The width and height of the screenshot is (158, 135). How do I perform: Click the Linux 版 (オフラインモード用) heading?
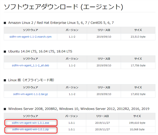[x=31, y=80]
